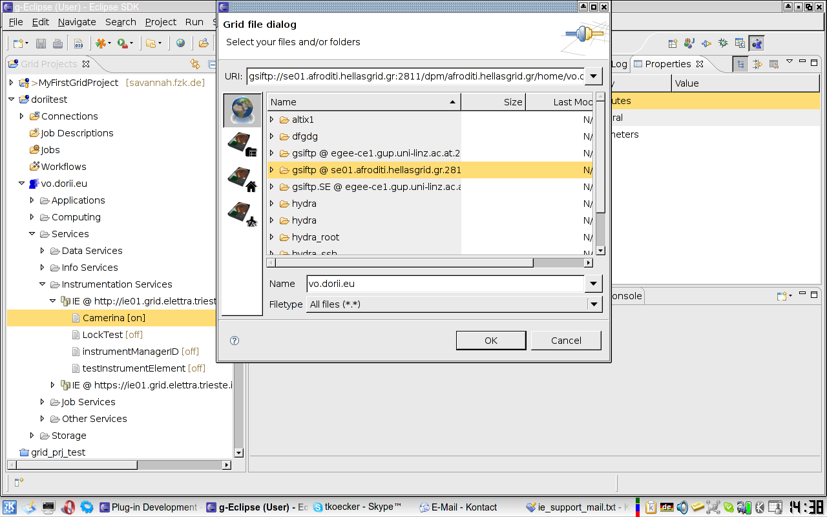Click the orange asterisk debug toolbar icon

101,43
